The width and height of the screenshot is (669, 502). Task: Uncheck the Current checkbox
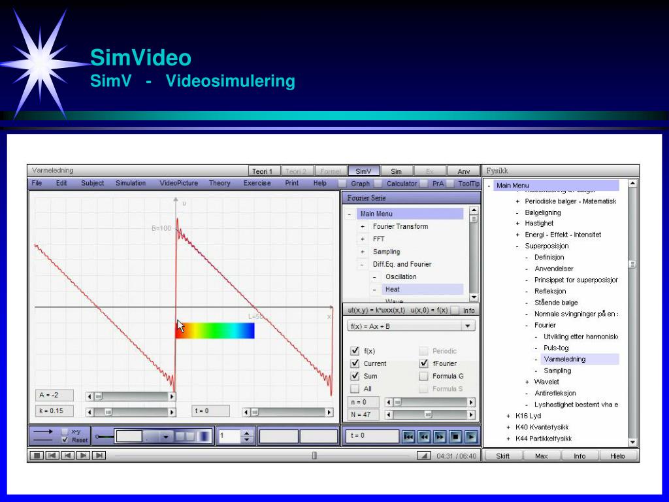click(x=355, y=363)
